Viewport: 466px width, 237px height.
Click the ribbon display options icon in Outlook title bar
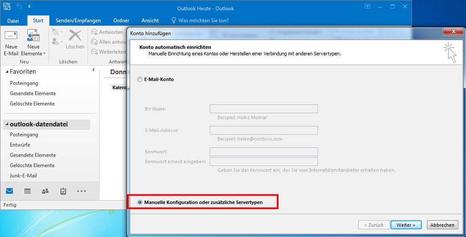(367, 6)
